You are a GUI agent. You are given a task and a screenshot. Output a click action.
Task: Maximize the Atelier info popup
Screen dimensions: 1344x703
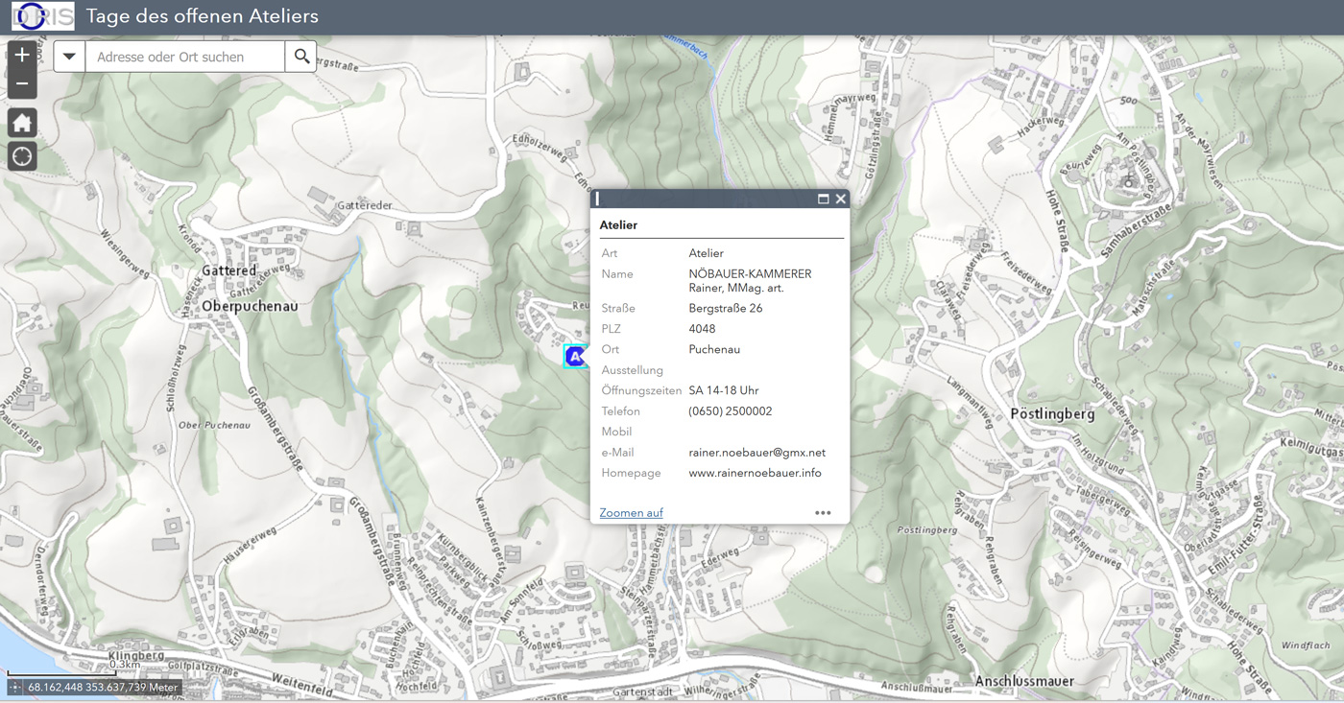tap(823, 199)
